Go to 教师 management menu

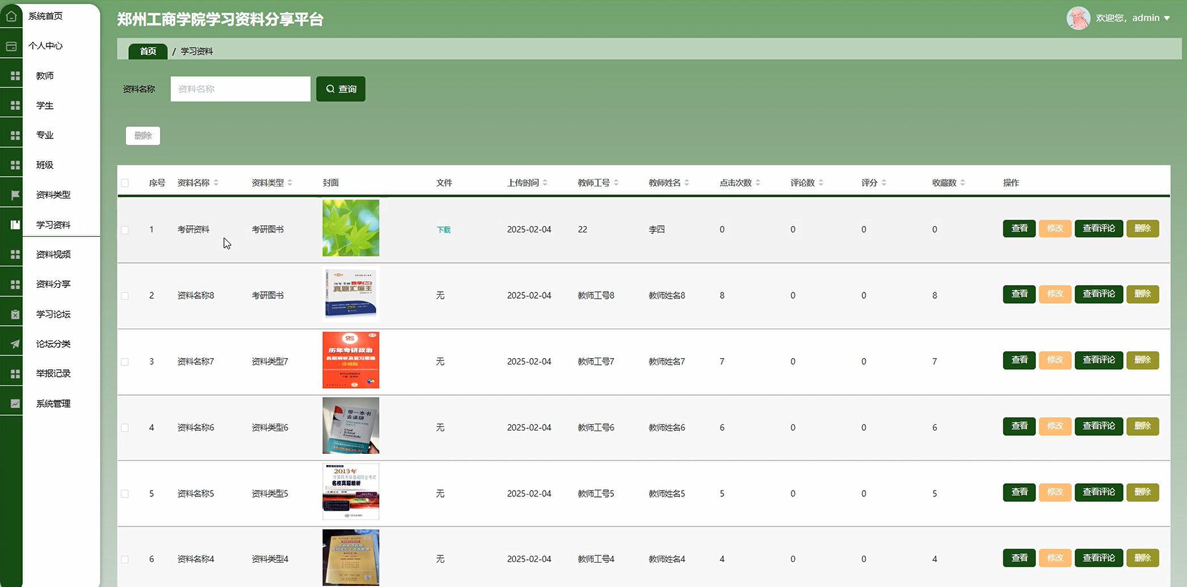45,76
